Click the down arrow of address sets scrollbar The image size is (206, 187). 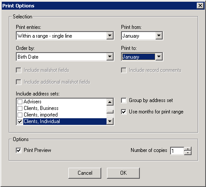110,121
